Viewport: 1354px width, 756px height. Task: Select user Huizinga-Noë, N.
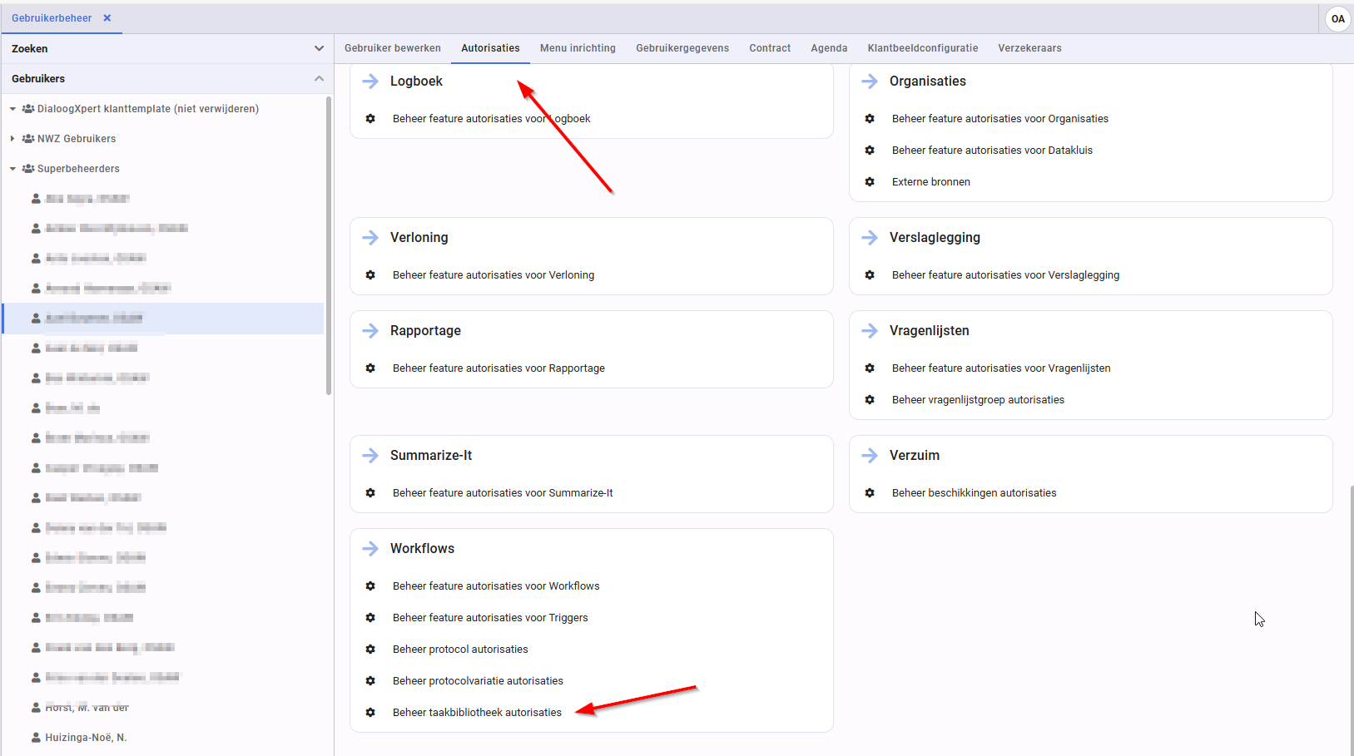[x=86, y=738]
